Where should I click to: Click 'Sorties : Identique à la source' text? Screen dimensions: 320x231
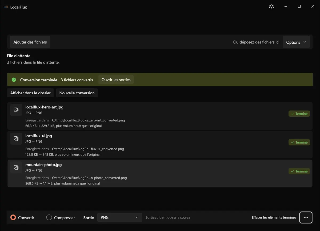(168, 217)
